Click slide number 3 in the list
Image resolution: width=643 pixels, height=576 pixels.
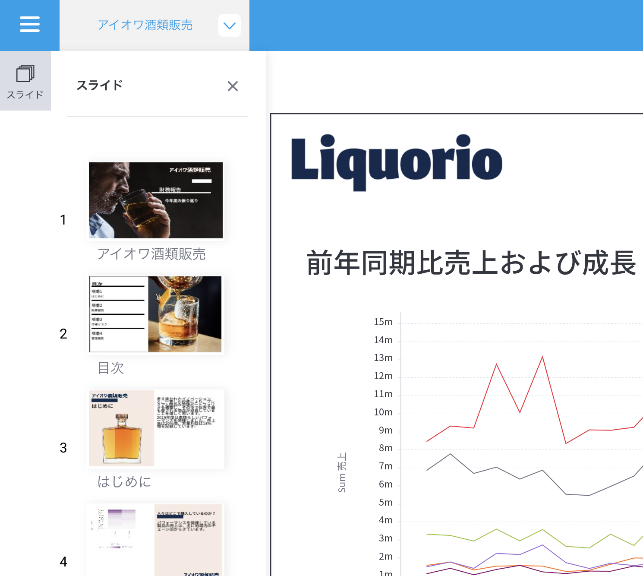(63, 448)
